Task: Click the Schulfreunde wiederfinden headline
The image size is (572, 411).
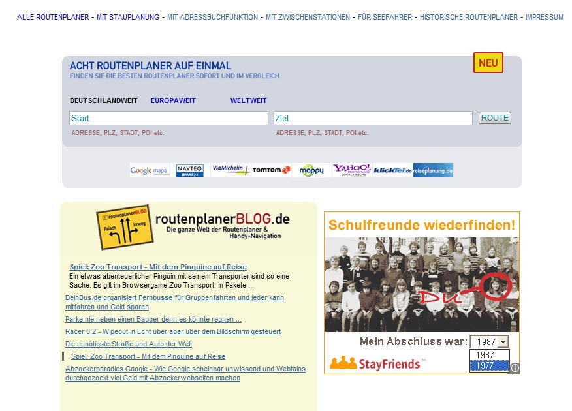Action: click(422, 225)
